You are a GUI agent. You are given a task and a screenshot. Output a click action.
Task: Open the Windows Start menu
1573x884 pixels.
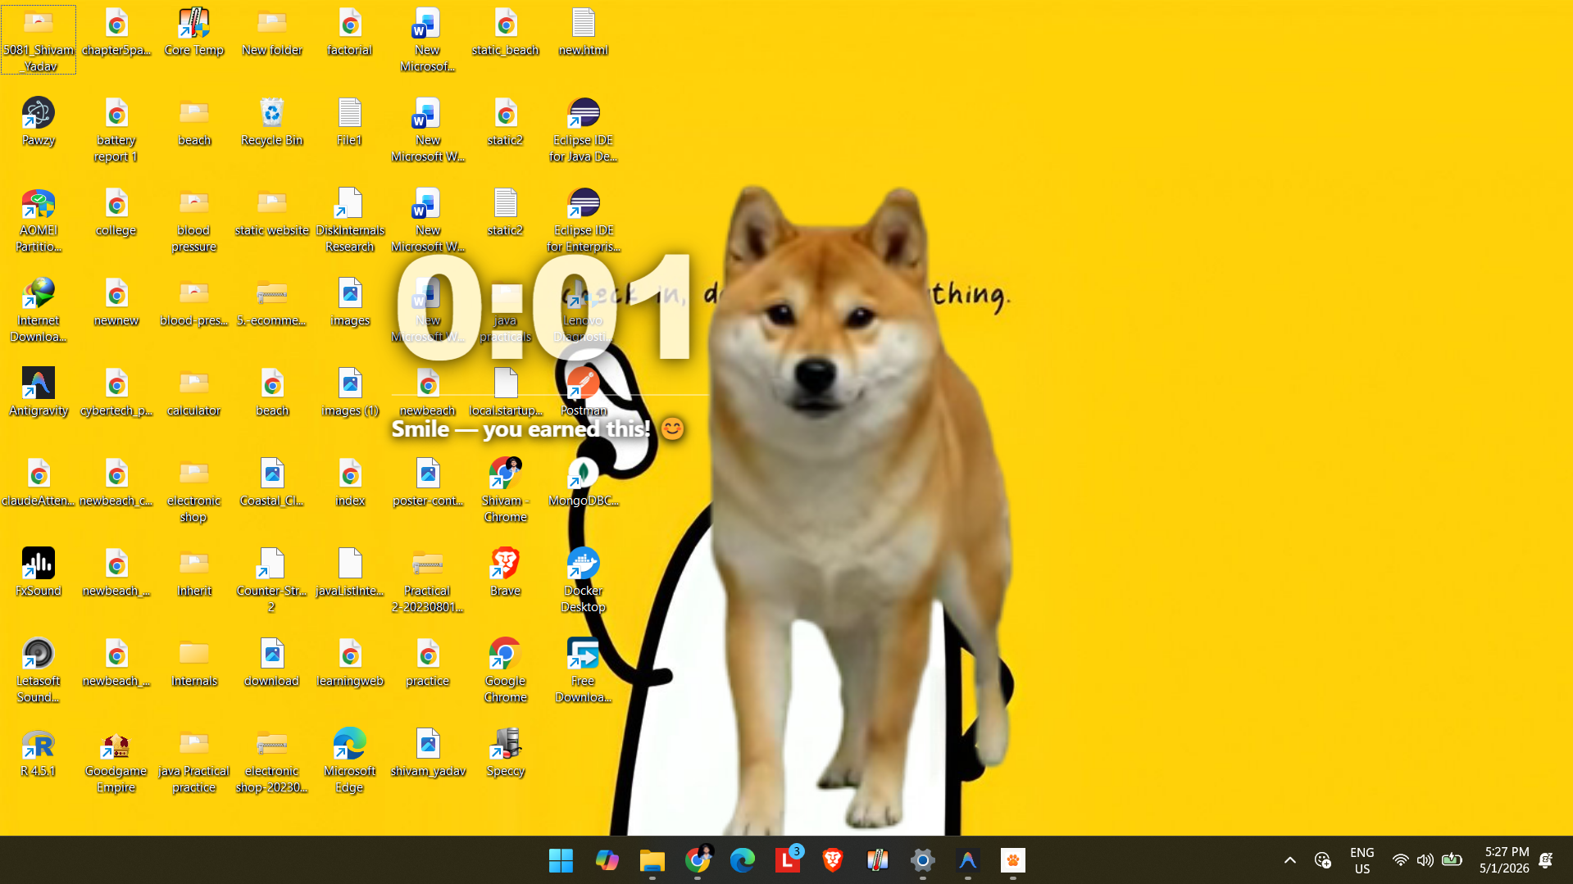(x=561, y=860)
